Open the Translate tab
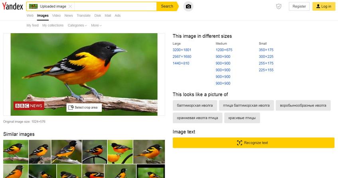 point(83,16)
